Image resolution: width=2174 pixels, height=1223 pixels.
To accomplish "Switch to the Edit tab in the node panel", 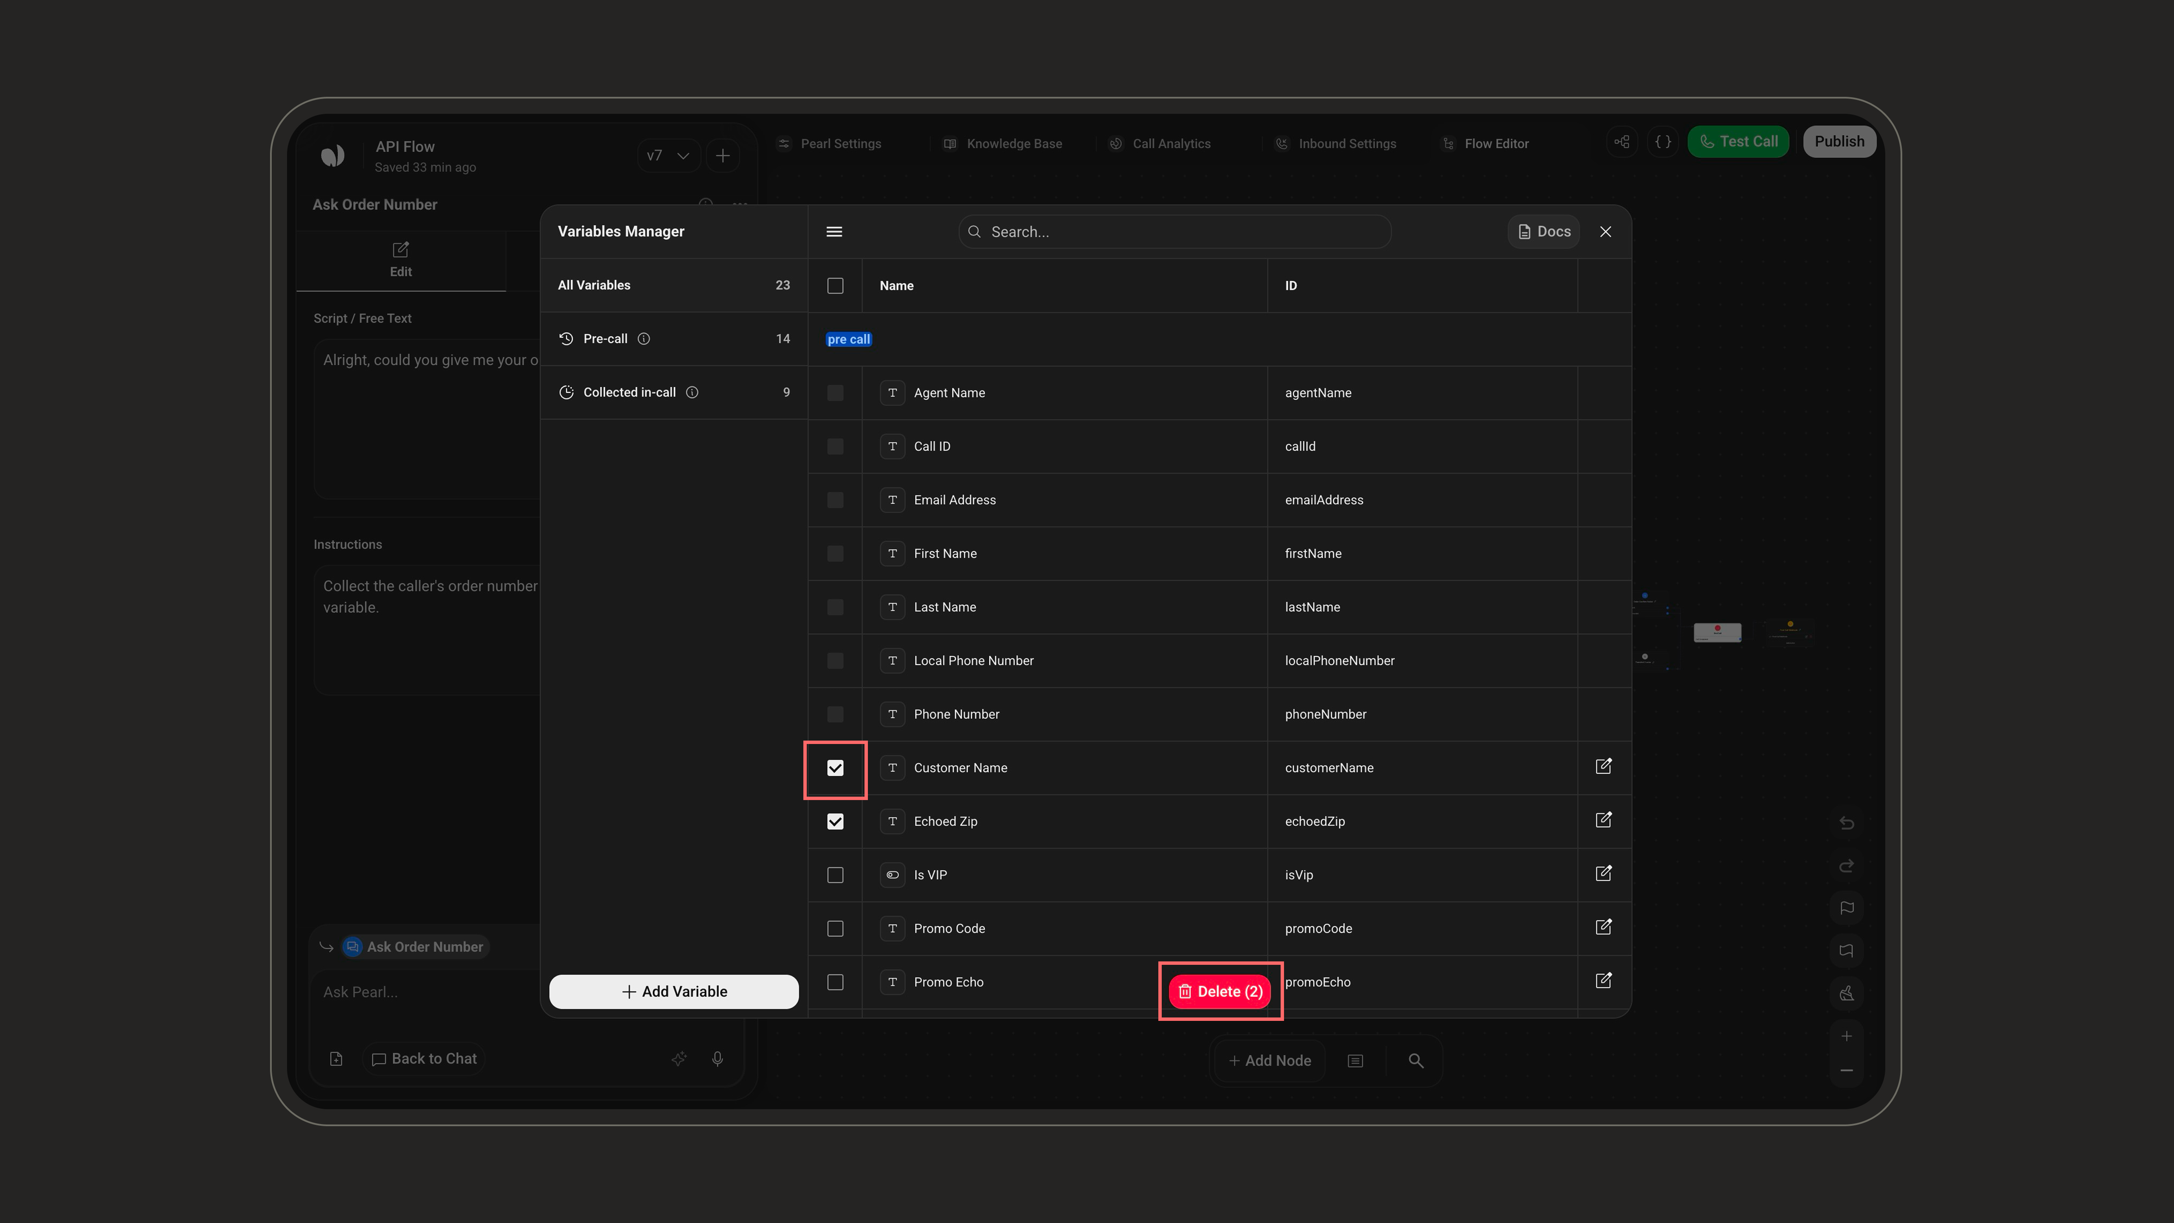I will coord(401,260).
